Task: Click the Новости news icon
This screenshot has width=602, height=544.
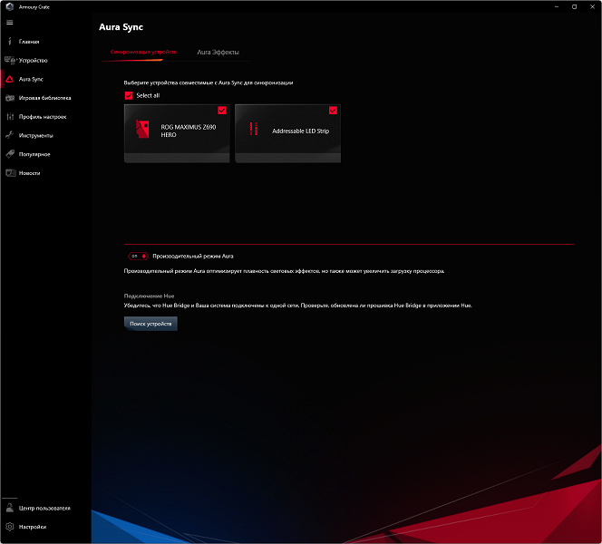Action: 10,173
